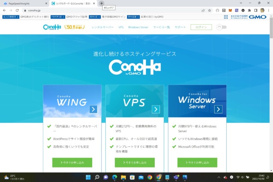
Task: Open サポート navigation menu item
Action: click(x=180, y=27)
